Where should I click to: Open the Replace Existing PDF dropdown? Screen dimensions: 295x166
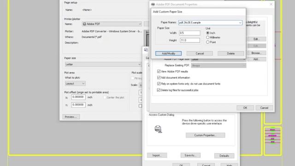point(218,65)
